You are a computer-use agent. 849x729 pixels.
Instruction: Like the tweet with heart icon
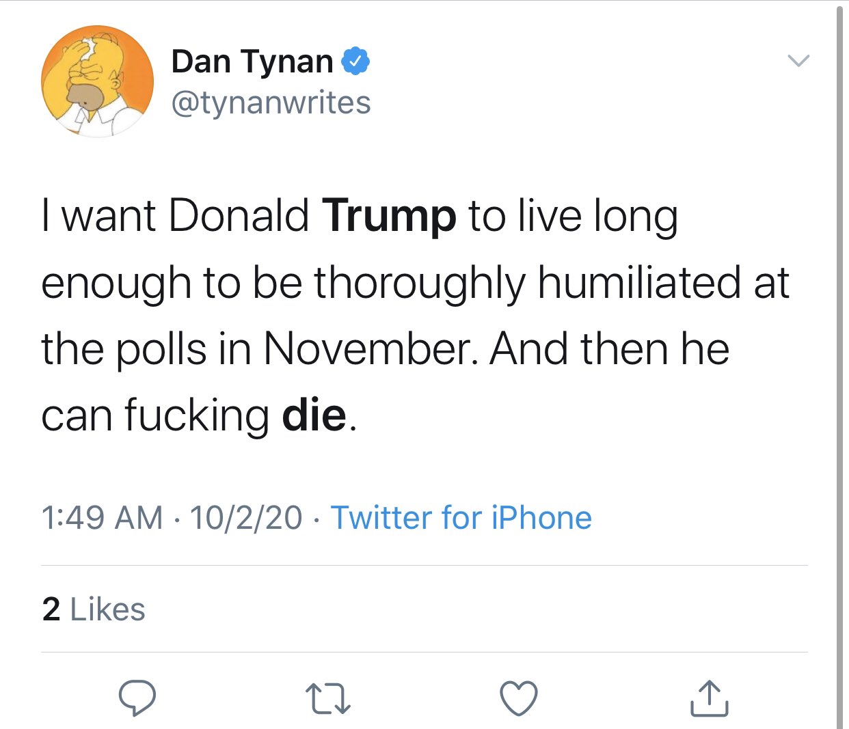pyautogui.click(x=519, y=698)
